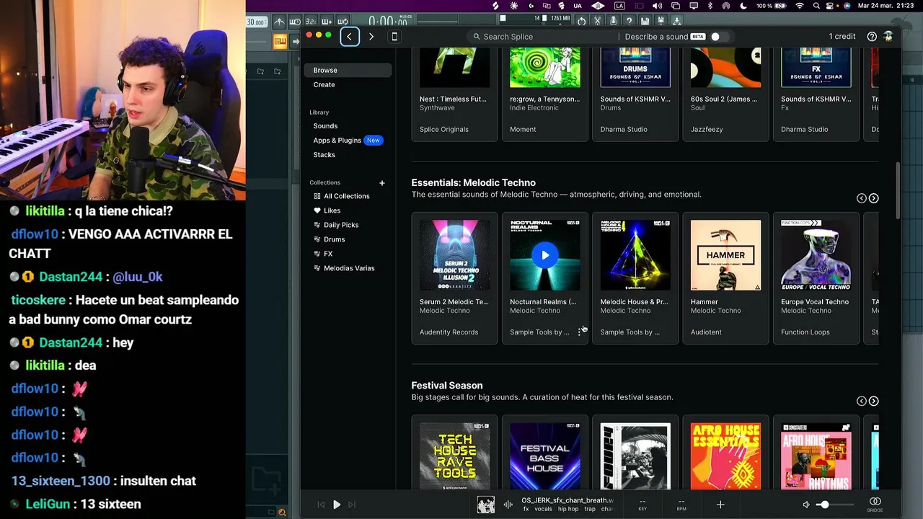Image resolution: width=923 pixels, height=519 pixels.
Task: Open the Sounds of KSHMR FX pack cover
Action: click(816, 68)
